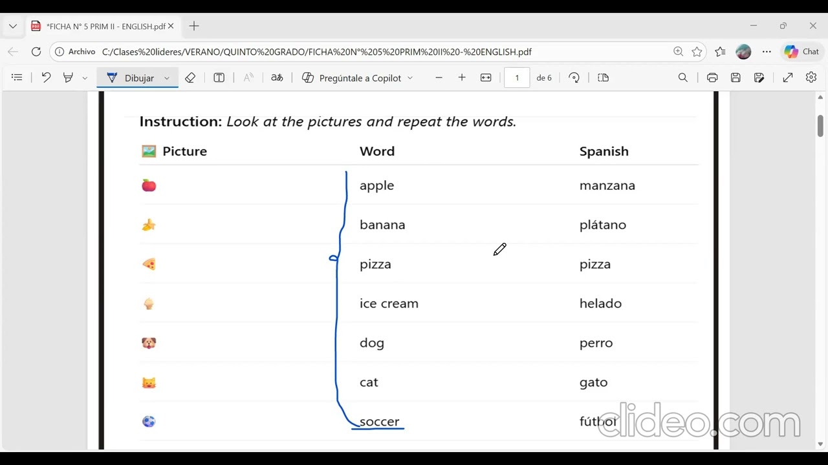The height and width of the screenshot is (465, 828).
Task: Zoom in on the PDF page
Action: (x=462, y=77)
